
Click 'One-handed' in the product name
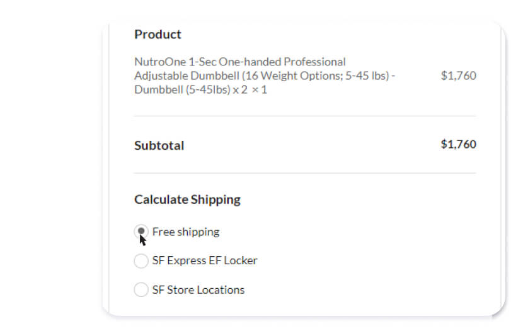(250, 62)
